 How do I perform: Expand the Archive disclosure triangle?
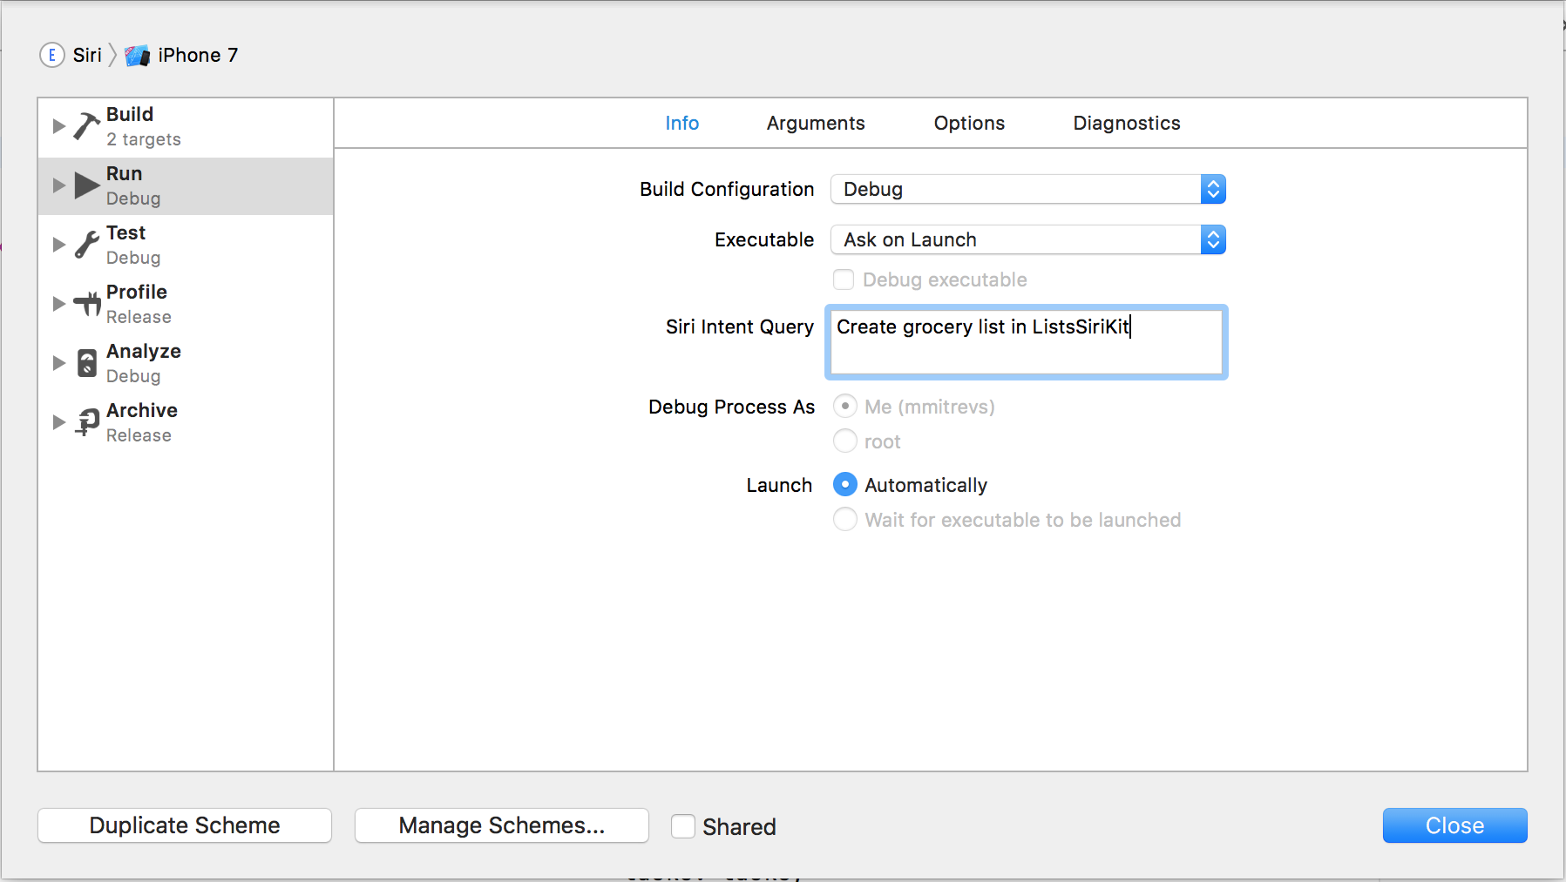point(58,422)
